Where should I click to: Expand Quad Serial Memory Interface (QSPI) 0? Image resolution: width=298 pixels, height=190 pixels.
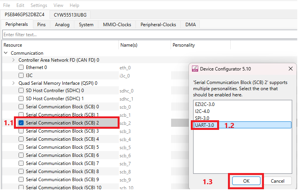coord(14,83)
